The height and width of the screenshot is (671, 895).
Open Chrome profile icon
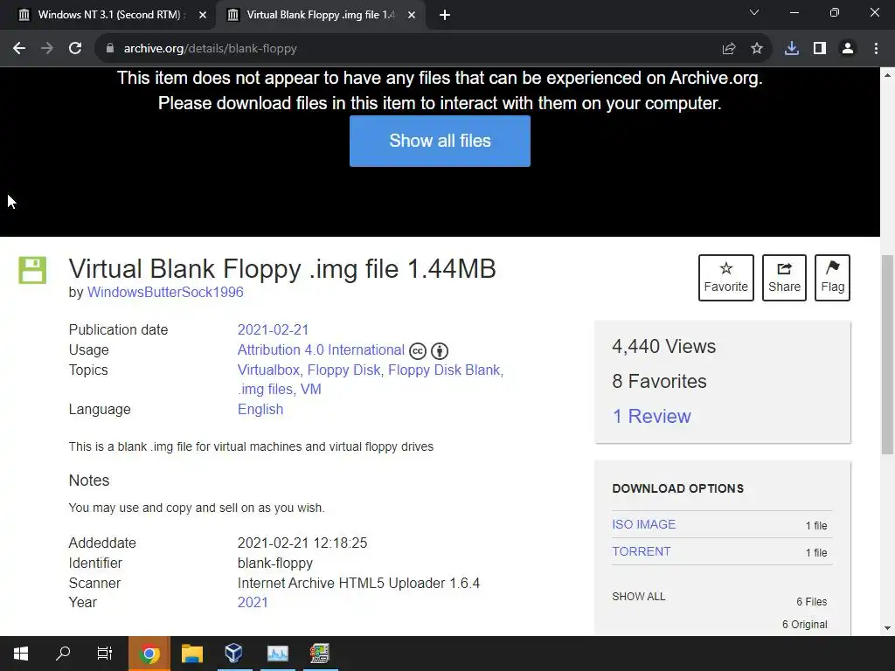848,49
